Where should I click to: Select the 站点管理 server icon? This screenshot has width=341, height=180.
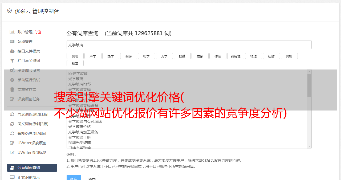[x=12, y=42]
